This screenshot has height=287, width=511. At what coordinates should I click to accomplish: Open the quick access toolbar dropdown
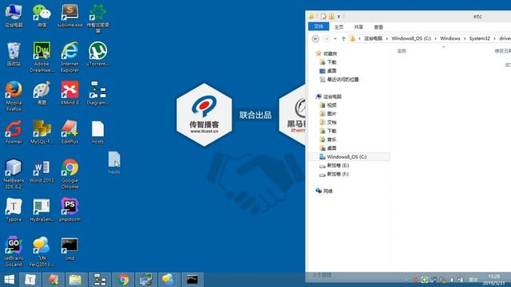point(339,16)
